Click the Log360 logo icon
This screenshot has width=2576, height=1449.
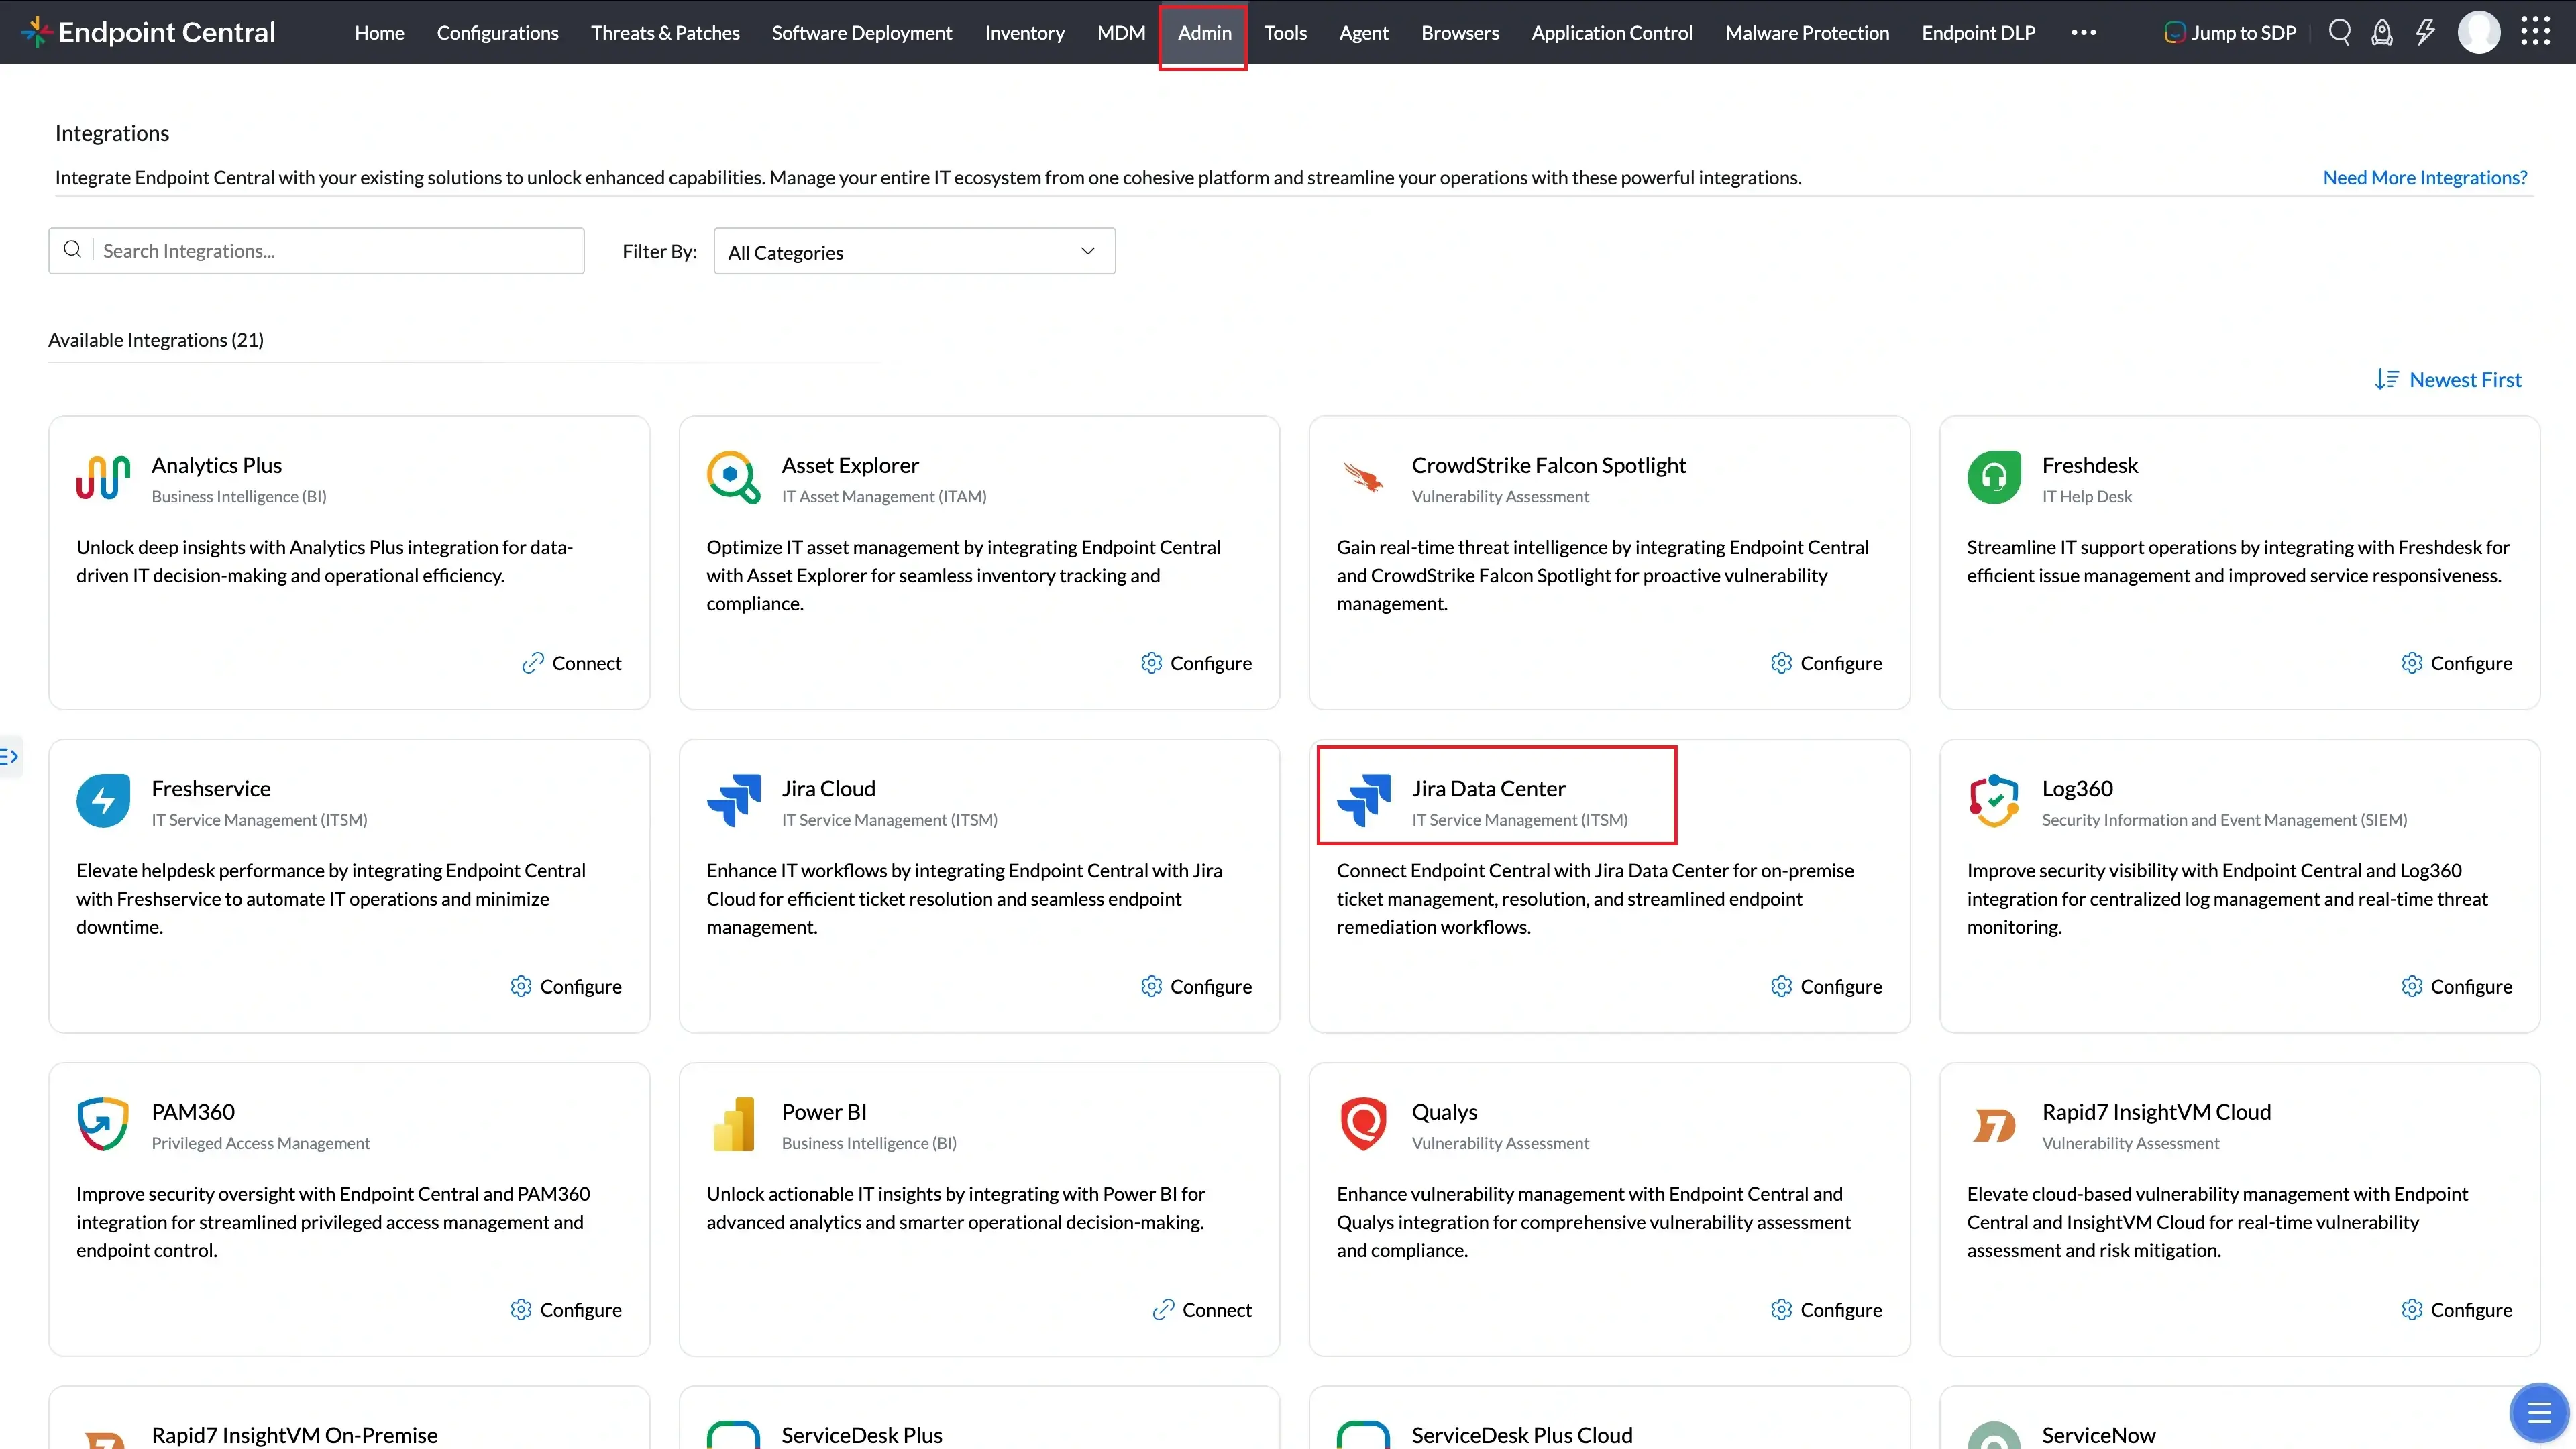pos(1993,800)
